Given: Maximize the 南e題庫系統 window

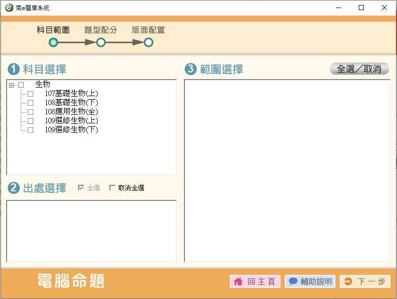Looking at the screenshot, I should coord(361,8).
